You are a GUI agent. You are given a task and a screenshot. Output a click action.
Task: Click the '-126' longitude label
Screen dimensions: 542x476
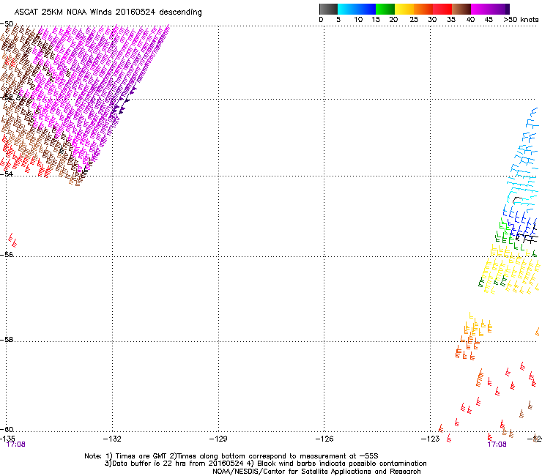coord(324,439)
